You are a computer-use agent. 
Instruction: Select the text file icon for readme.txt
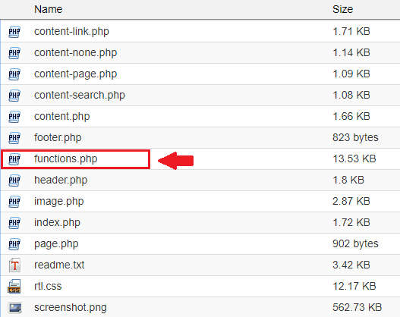pyautogui.click(x=14, y=265)
